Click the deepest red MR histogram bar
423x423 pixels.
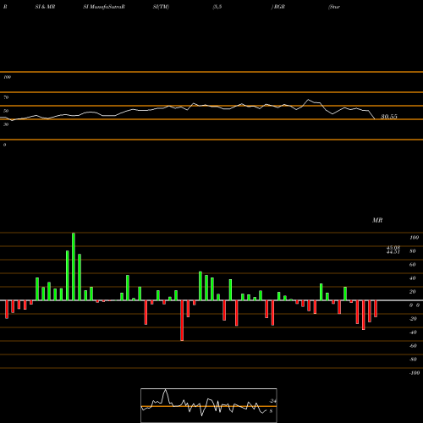[x=182, y=321]
